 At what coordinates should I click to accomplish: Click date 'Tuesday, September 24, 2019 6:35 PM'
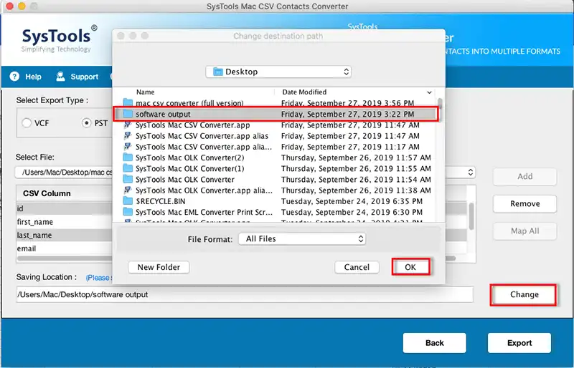pos(352,201)
